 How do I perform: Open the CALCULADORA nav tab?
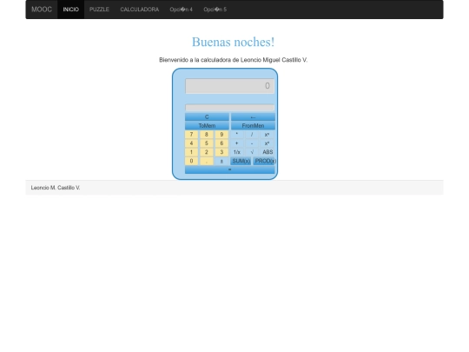click(139, 10)
